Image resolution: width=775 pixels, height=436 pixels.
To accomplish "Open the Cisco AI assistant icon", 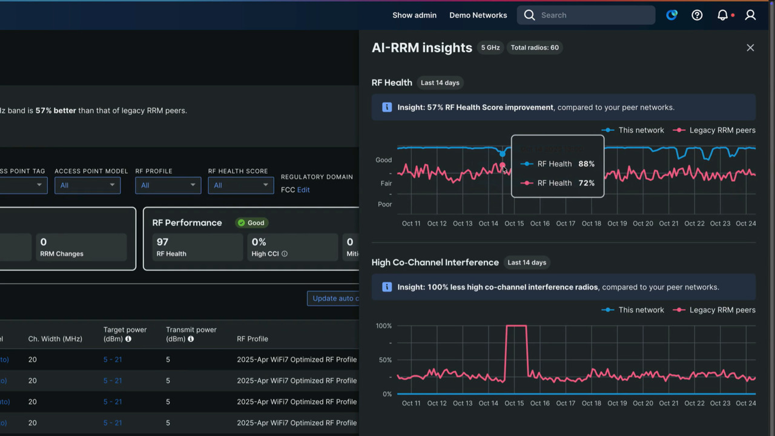I will (671, 15).
